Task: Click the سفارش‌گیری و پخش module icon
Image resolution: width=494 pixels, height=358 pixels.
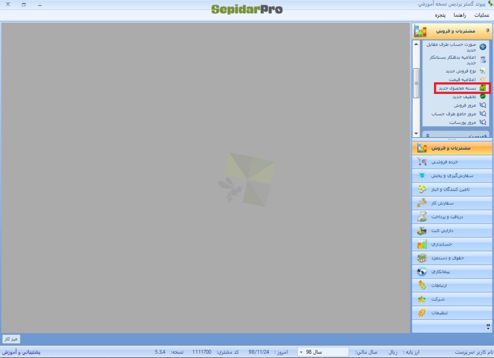Action: [x=422, y=175]
